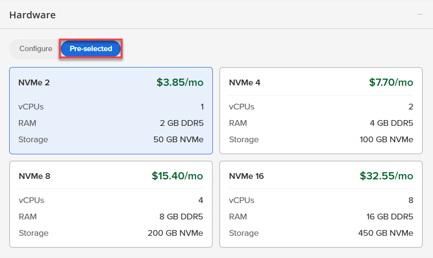
Task: Collapse the Hardware section with minus icon
Action: (x=420, y=14)
